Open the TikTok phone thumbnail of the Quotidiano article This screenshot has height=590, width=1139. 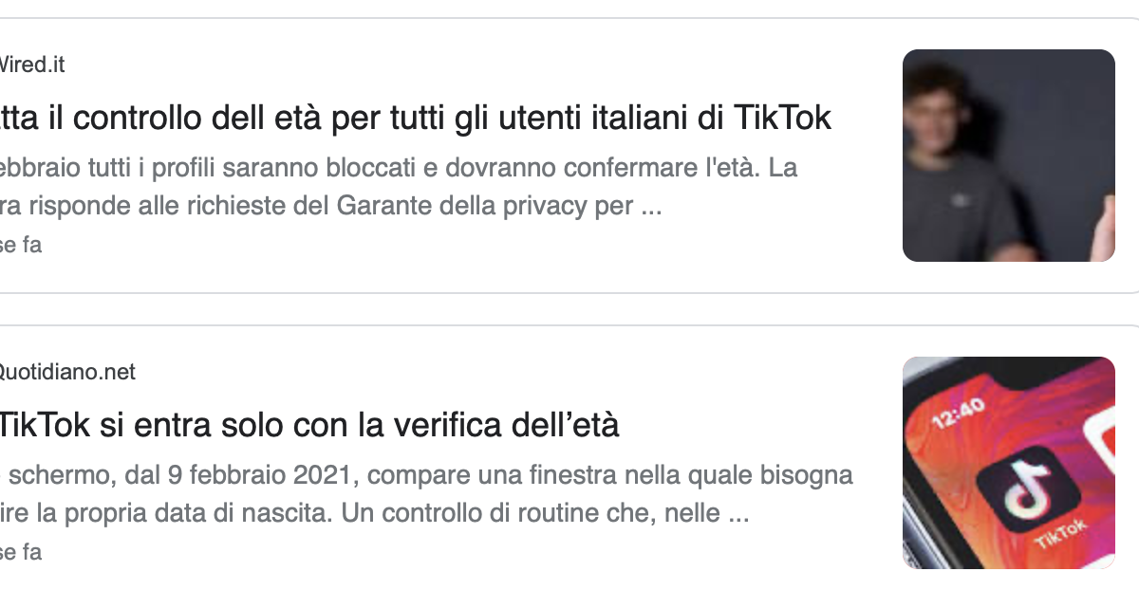click(1008, 463)
